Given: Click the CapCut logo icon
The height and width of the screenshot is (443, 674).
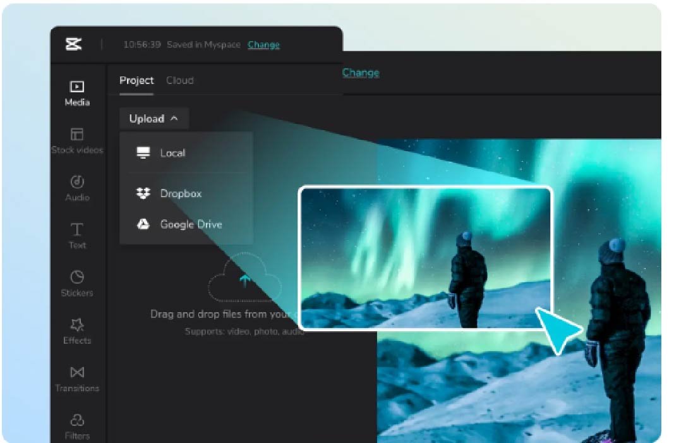Looking at the screenshot, I should tap(73, 44).
